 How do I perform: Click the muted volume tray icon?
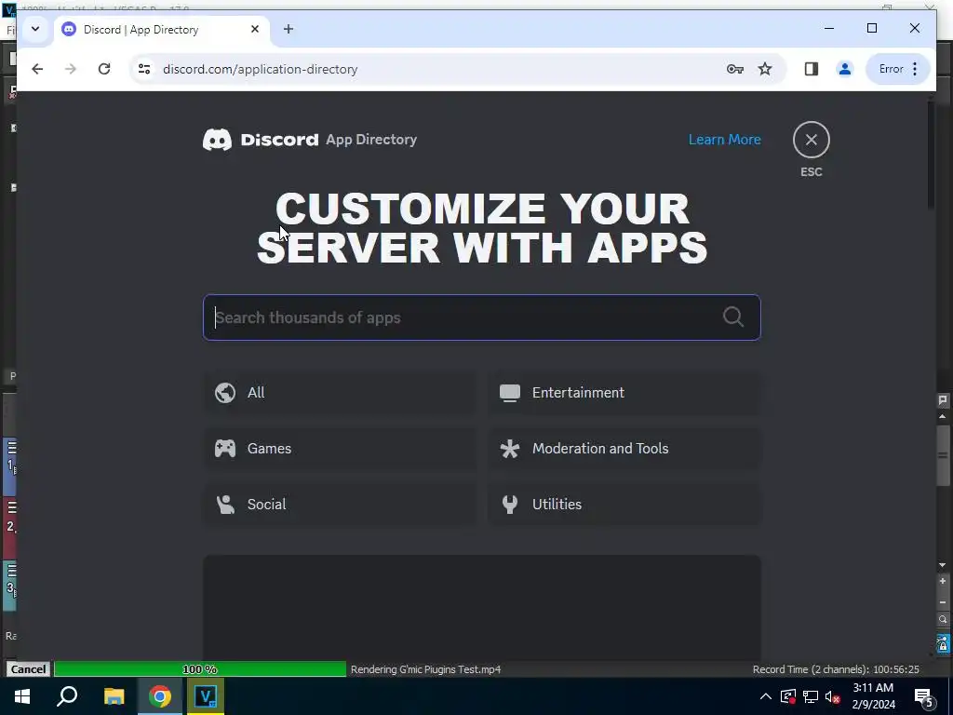pyautogui.click(x=832, y=696)
